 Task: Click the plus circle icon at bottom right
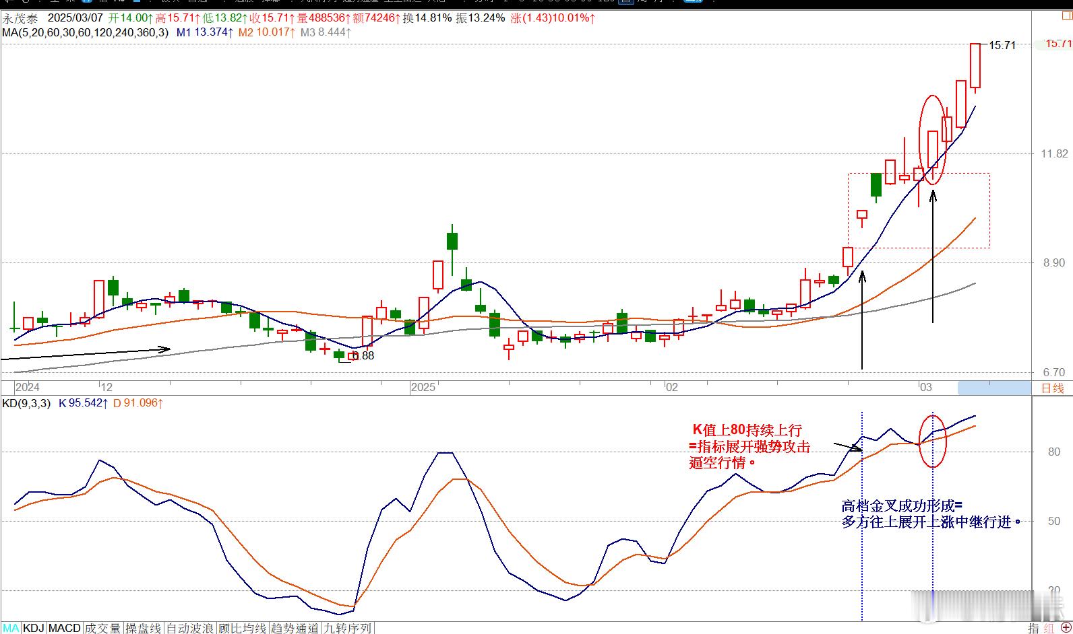tap(1066, 628)
